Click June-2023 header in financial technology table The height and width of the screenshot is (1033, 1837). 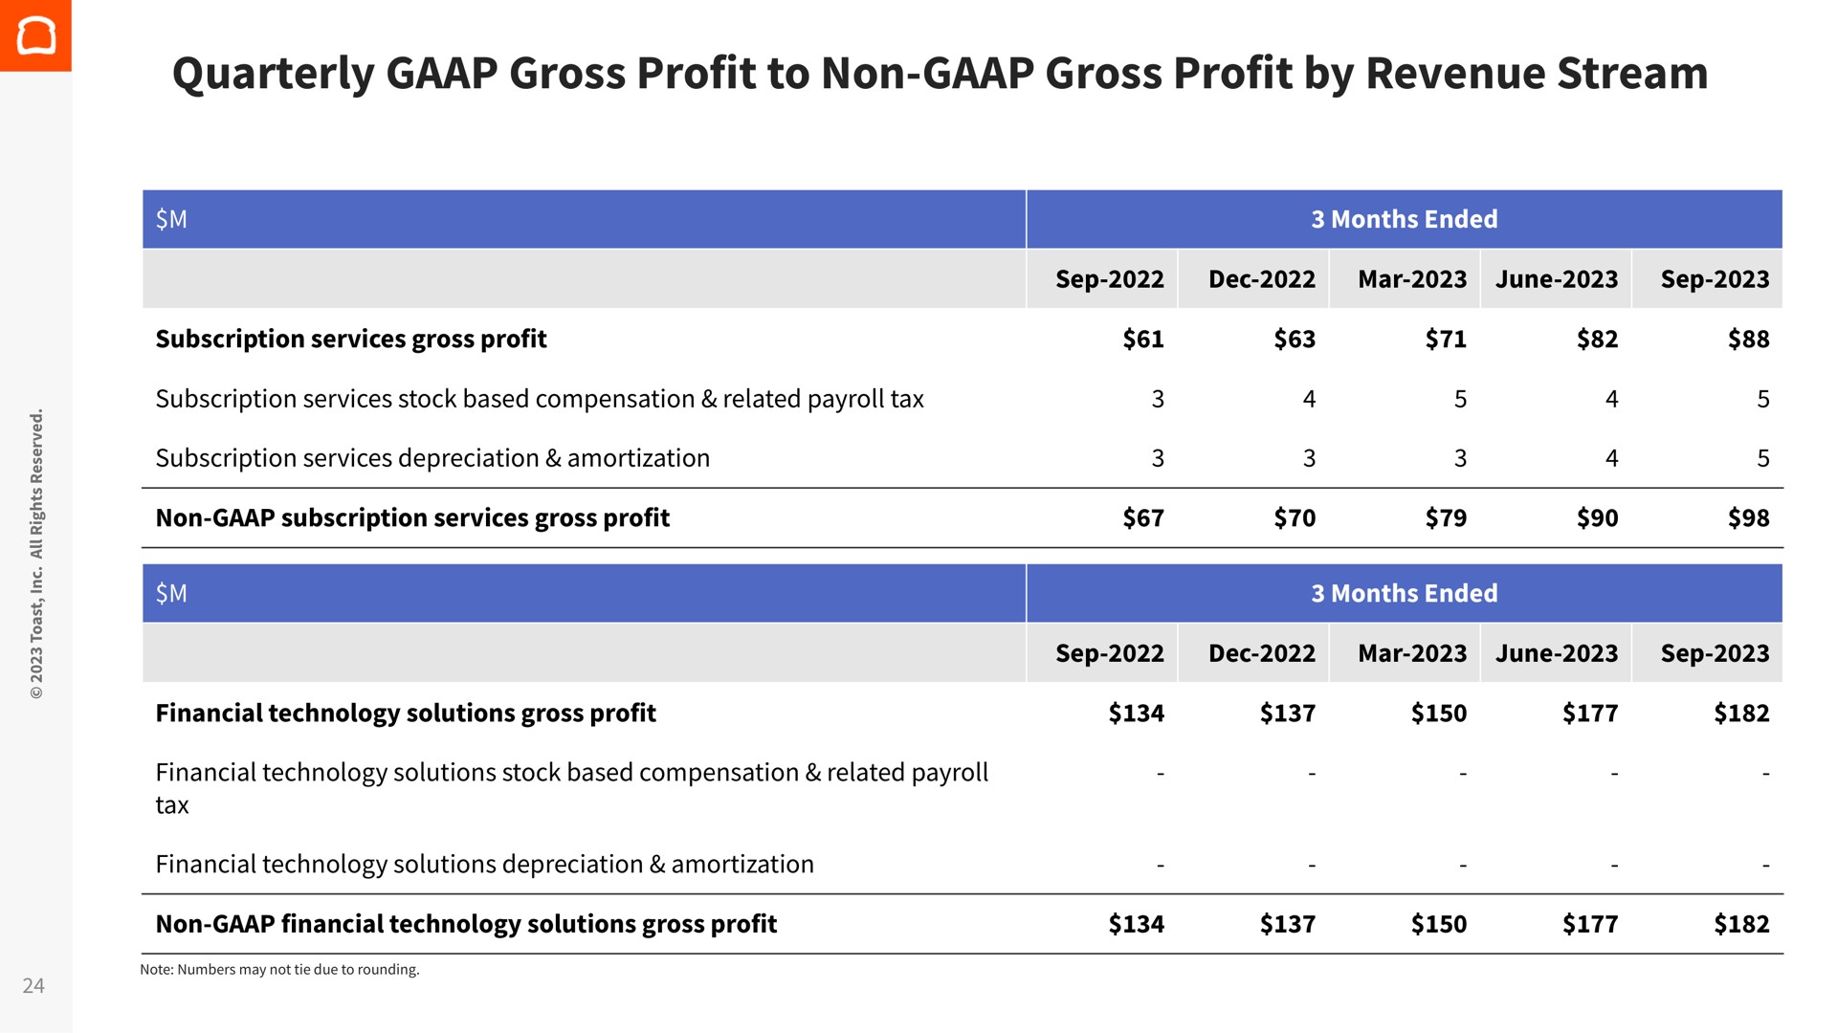pyautogui.click(x=1557, y=653)
